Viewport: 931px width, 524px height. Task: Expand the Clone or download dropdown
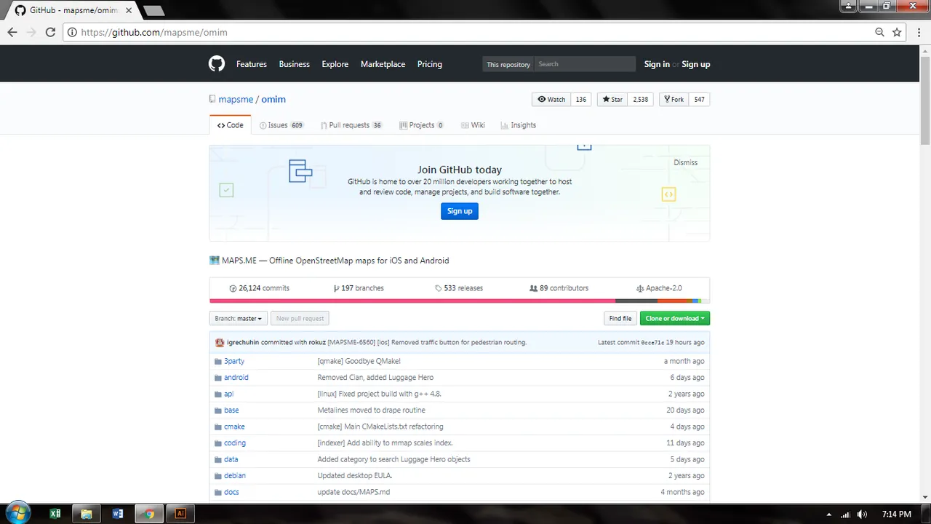tap(675, 318)
